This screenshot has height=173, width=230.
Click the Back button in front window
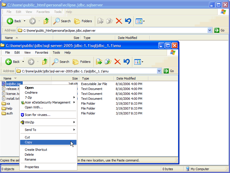pyautogui.click(x=13, y=62)
